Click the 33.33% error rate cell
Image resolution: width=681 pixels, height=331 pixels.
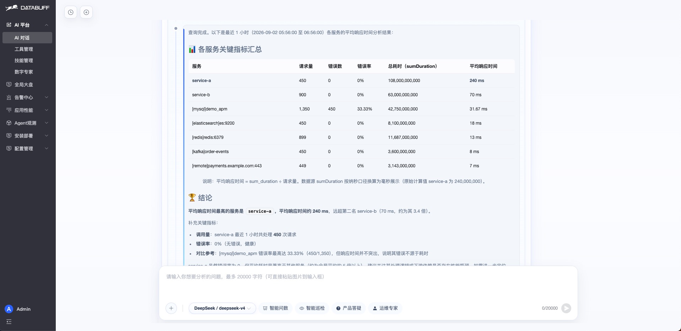(x=364, y=109)
